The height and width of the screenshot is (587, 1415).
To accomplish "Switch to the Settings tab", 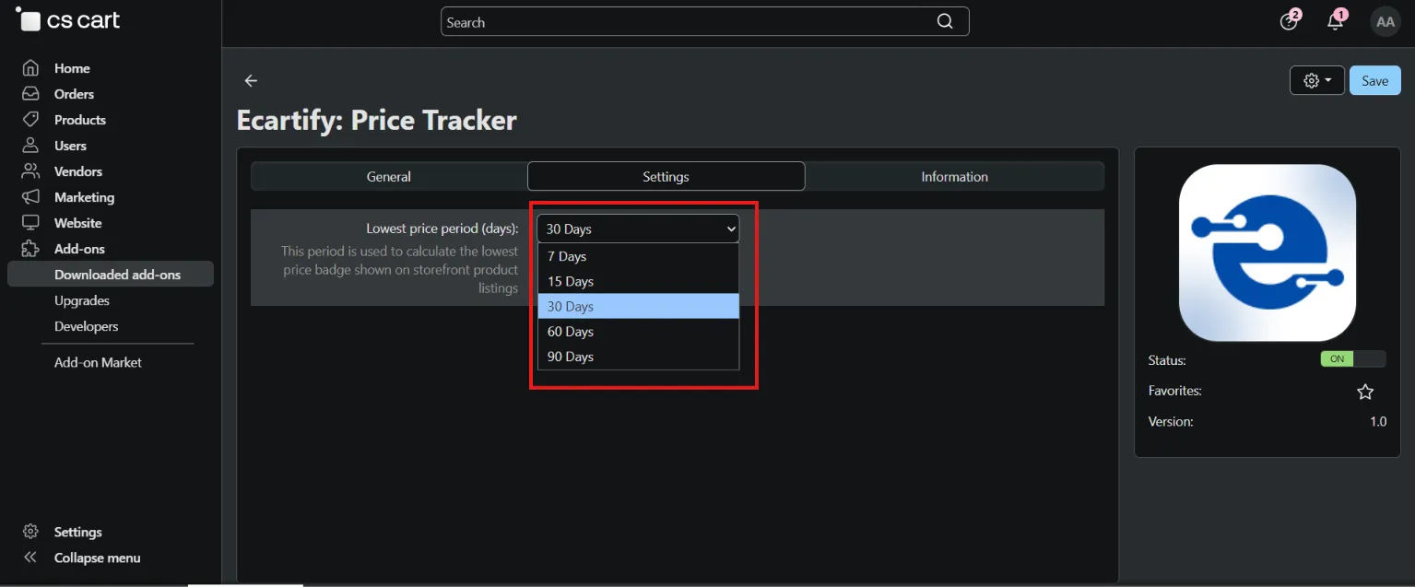I will 666,176.
